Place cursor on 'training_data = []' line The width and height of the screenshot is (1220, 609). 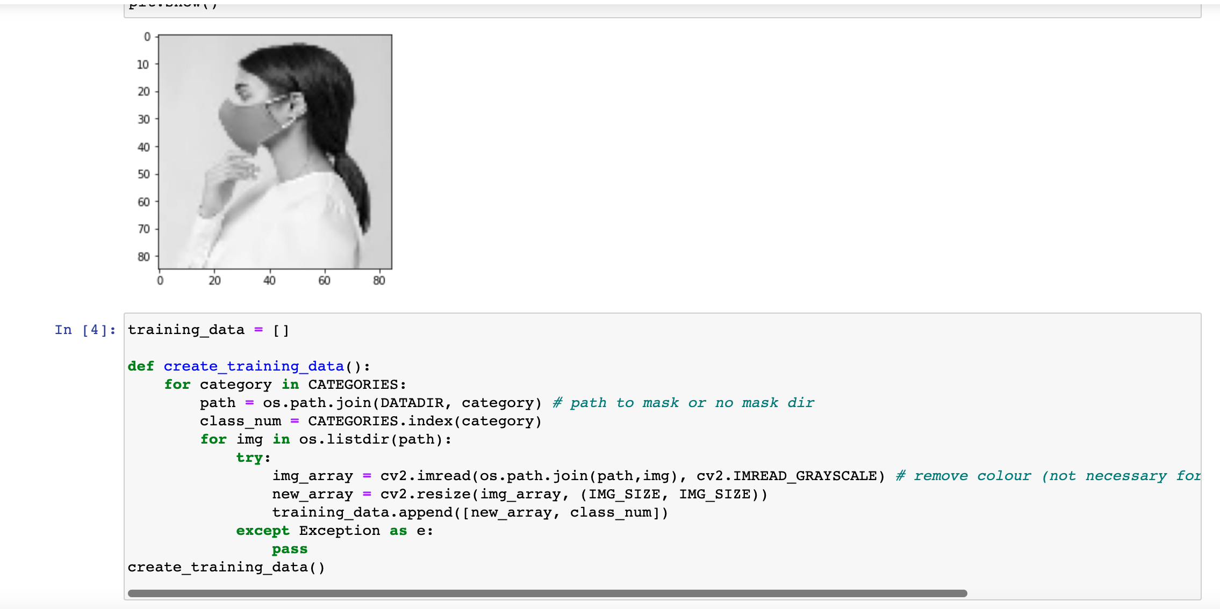click(x=209, y=330)
